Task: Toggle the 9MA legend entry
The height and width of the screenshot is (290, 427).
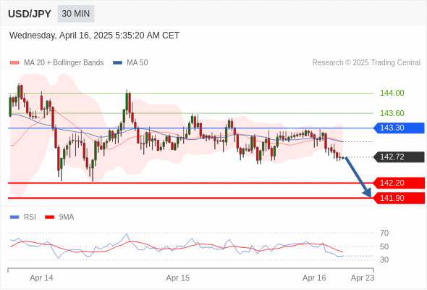Action: coord(59,217)
